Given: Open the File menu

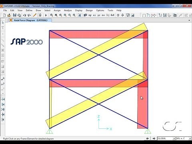Looking at the screenshot, I should pyautogui.click(x=5, y=10).
